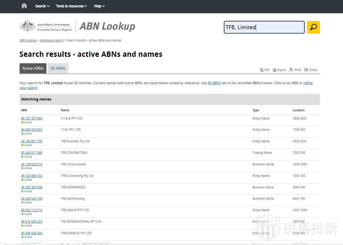The height and width of the screenshot is (245, 343).
Task: Open ABN 96 616 928 235 record
Action: (32, 222)
